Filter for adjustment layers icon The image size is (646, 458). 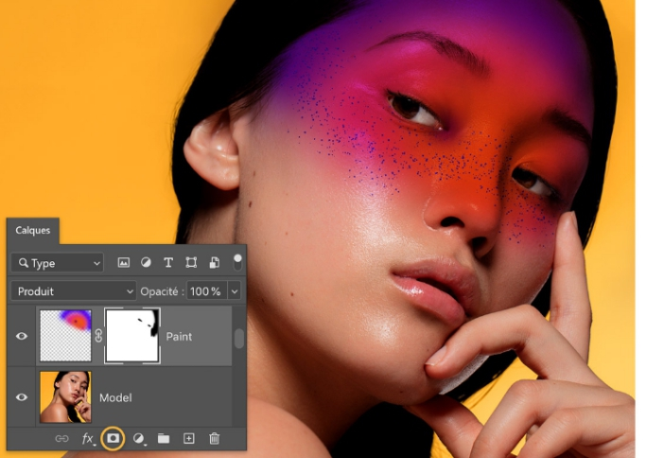(x=146, y=263)
